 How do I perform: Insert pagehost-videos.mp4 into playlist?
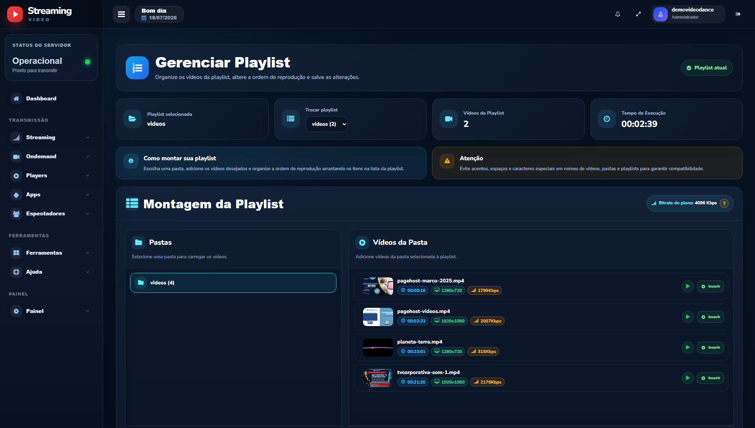click(x=710, y=317)
